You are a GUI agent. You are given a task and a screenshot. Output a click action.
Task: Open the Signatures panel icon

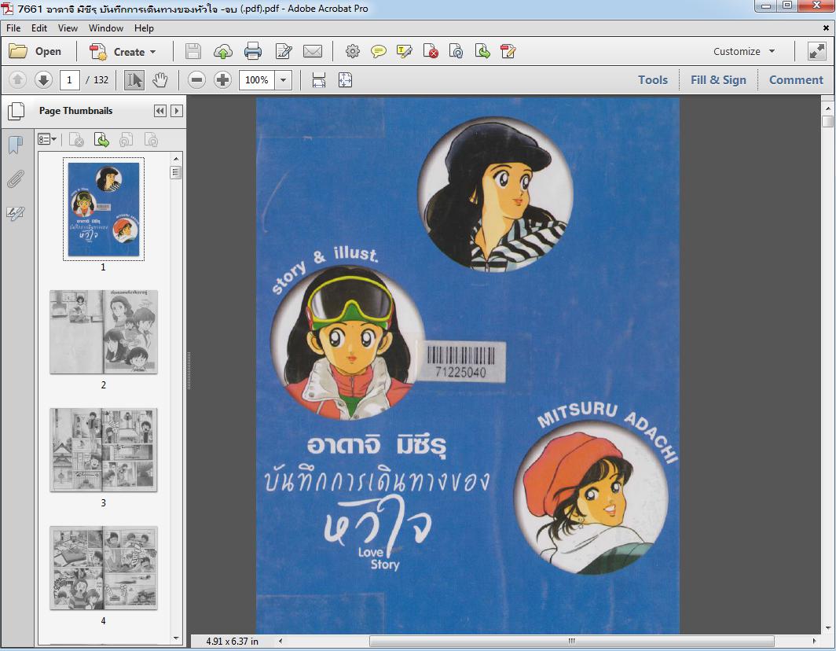point(16,213)
